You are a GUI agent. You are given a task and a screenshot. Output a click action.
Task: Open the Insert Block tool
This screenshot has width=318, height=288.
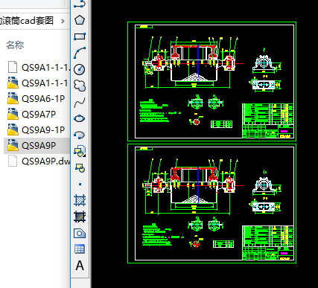tap(80, 151)
